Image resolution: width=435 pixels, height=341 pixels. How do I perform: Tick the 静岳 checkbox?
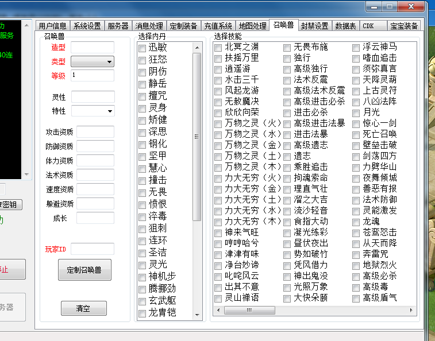tap(142, 84)
